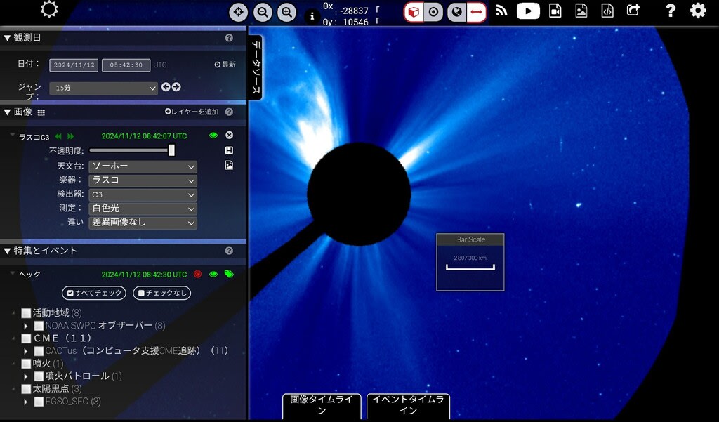Jump back in time with left arrow
Screen dimensions: 719x422
pos(166,87)
